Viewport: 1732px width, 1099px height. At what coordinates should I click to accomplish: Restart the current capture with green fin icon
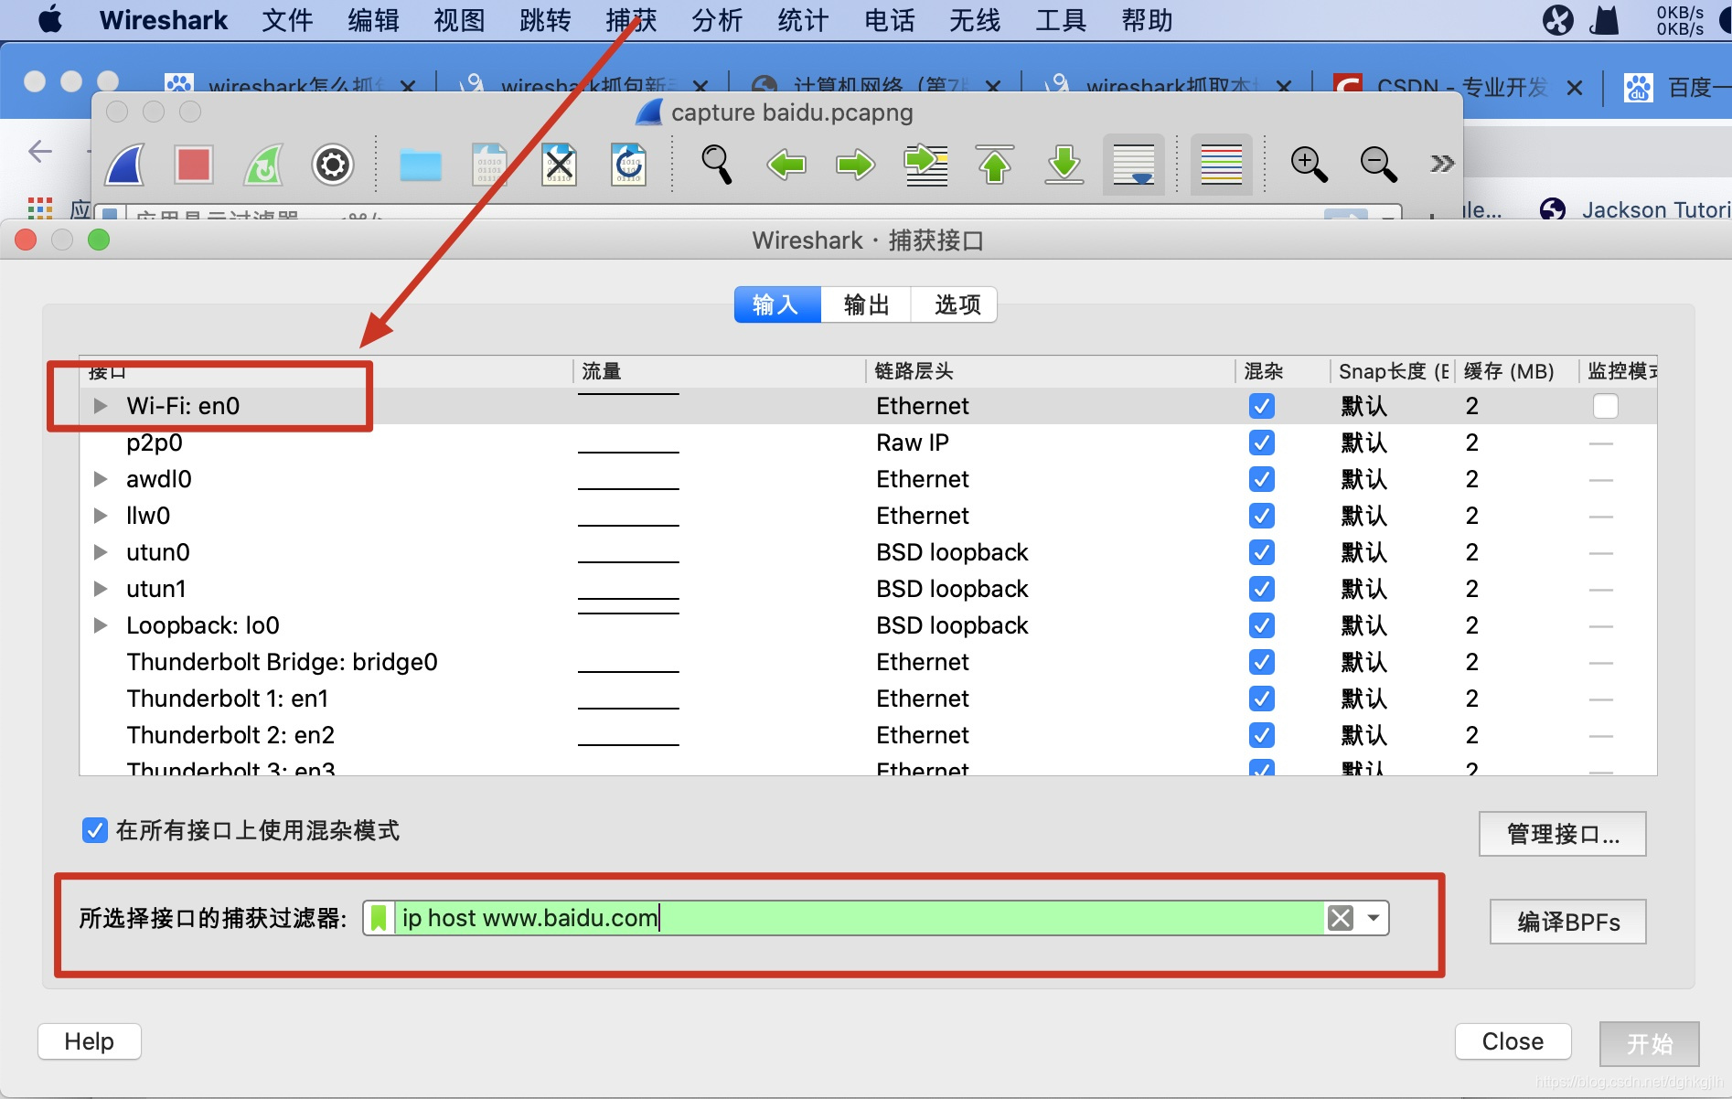(x=263, y=165)
